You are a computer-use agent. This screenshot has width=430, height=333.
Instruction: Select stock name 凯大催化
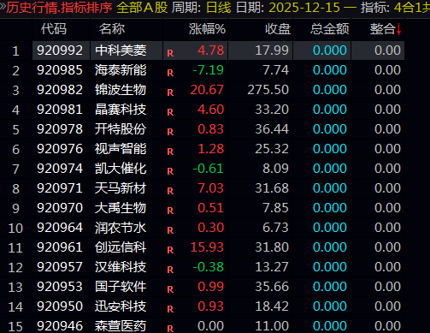pyautogui.click(x=121, y=169)
